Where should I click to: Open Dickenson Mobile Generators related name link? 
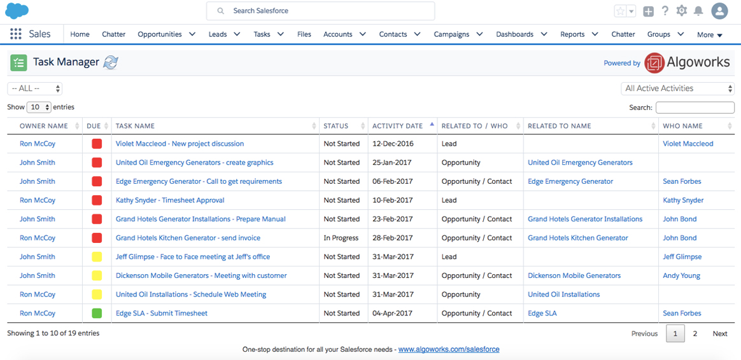point(574,275)
